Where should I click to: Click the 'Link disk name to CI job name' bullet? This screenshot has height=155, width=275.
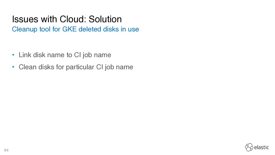coord(65,55)
